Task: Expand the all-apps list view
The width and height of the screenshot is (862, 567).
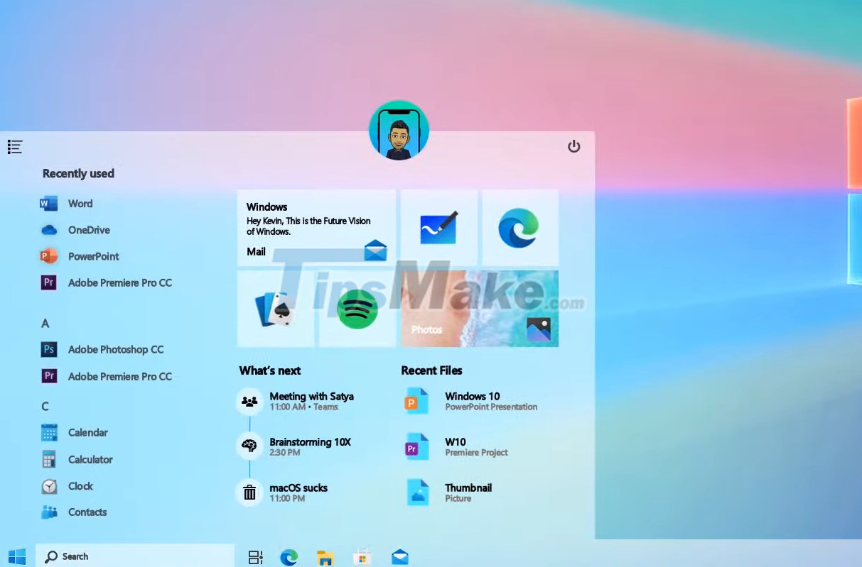Action: click(x=15, y=147)
